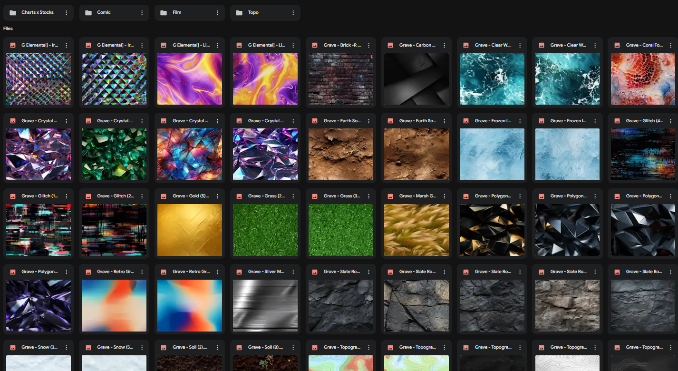Select the "Grave - Grass (2..." file title

(267, 196)
